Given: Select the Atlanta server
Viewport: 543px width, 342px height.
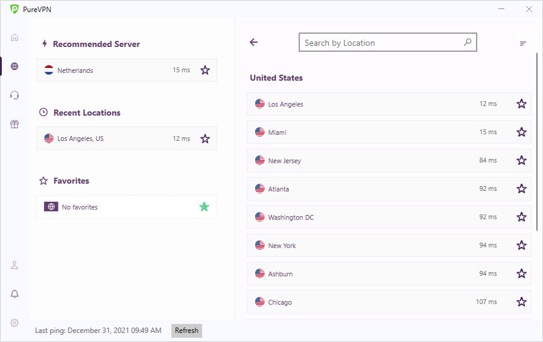Looking at the screenshot, I should pyautogui.click(x=389, y=188).
